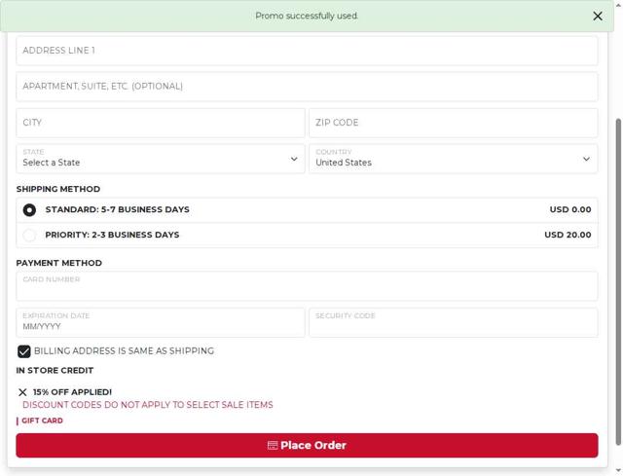623x476 pixels.
Task: Click the SHIPPING METHOD heading
Action: (58, 189)
